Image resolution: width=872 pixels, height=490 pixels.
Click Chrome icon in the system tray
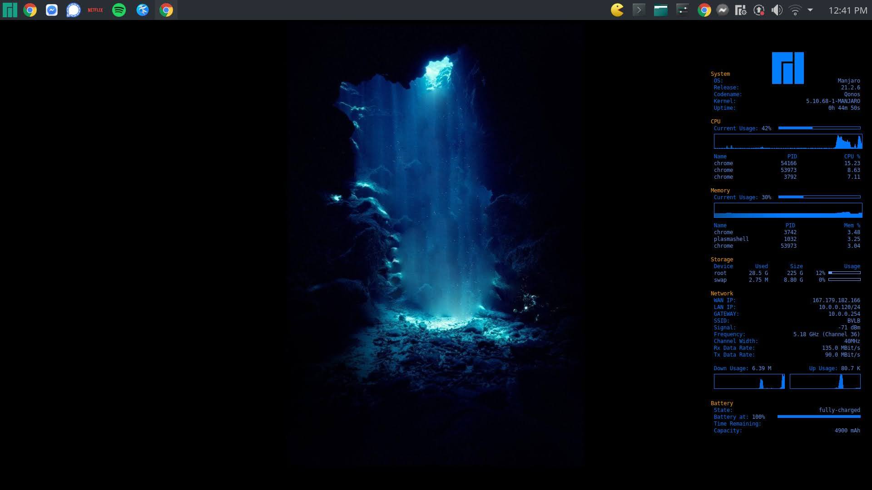[x=704, y=10]
